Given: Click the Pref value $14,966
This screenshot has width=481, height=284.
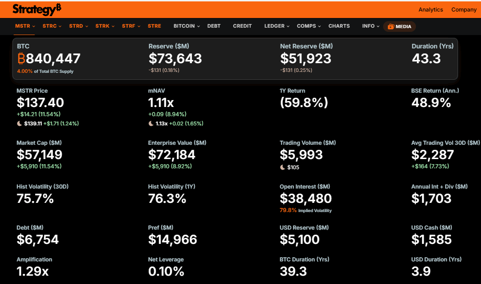Looking at the screenshot, I should coord(172,239).
